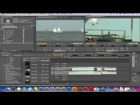Click the Play button in Program monitor
Screen dimensions: 140x105
click(112, 48)
